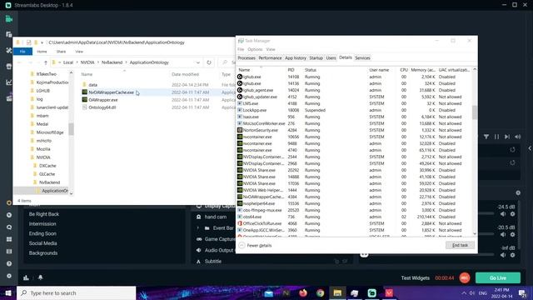Open performance stats bar chart icon
The width and height of the screenshot is (533, 300).
point(26,277)
